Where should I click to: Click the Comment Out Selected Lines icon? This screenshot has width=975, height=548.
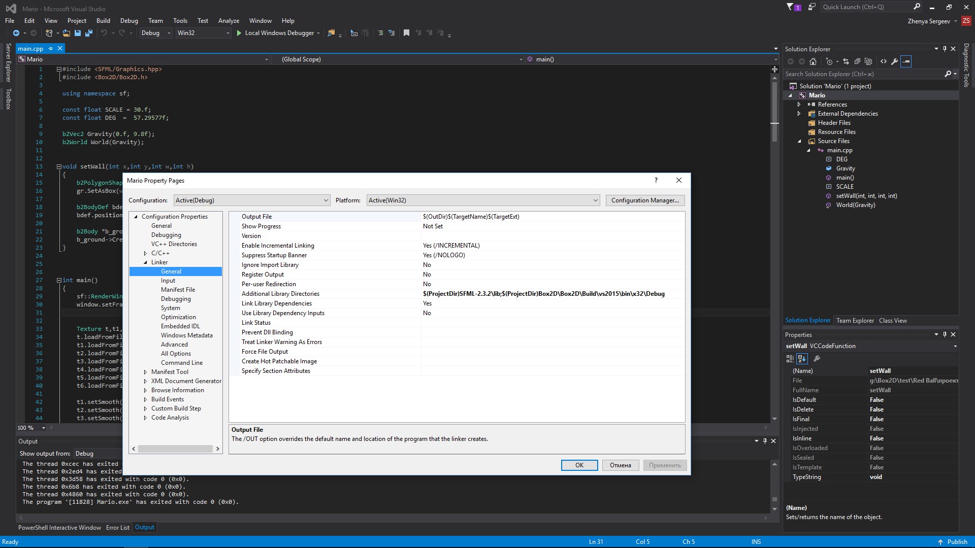pyautogui.click(x=380, y=33)
